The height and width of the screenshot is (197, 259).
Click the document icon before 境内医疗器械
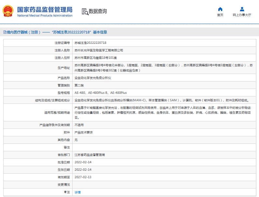coord(5,32)
